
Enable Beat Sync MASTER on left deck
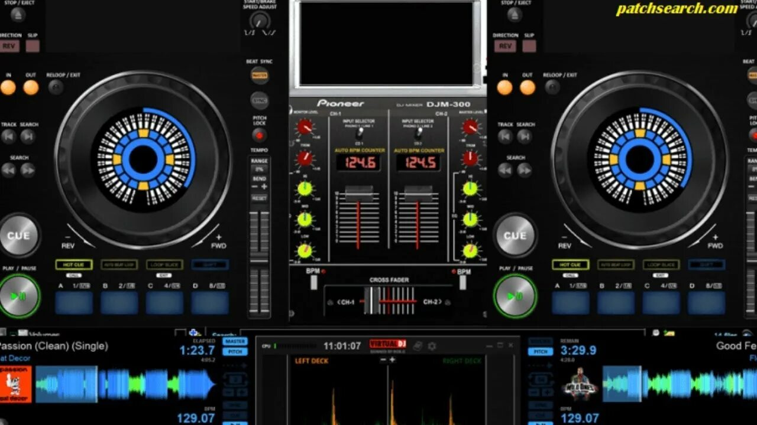tap(260, 76)
